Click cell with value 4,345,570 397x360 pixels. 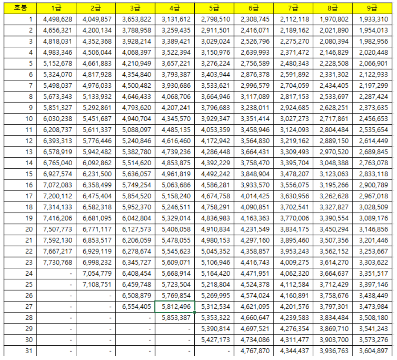pos(175,119)
